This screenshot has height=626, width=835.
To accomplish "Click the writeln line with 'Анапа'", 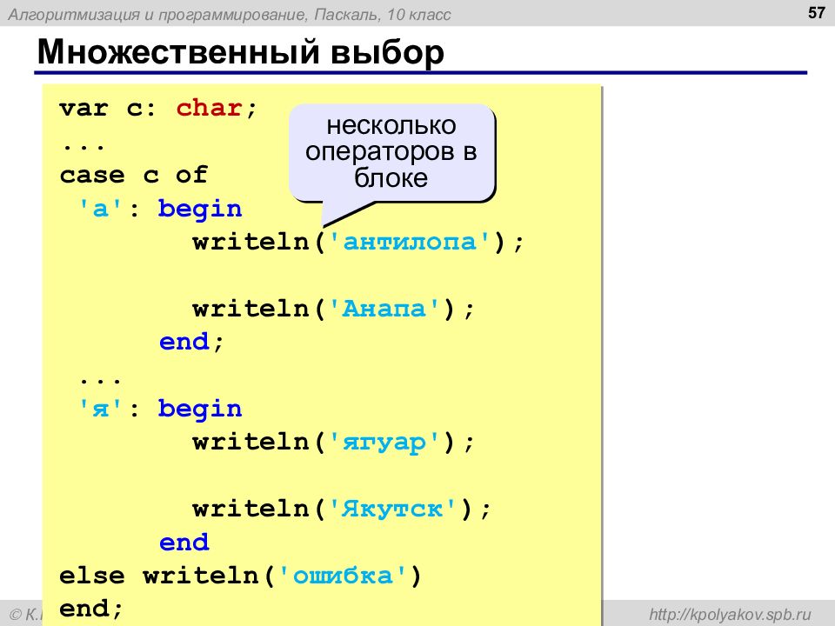I will pyautogui.click(x=333, y=309).
